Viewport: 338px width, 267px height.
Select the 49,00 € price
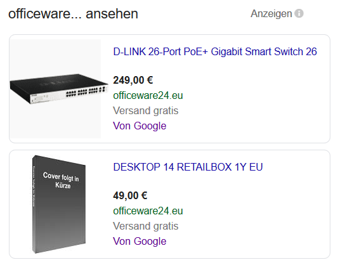point(130,196)
